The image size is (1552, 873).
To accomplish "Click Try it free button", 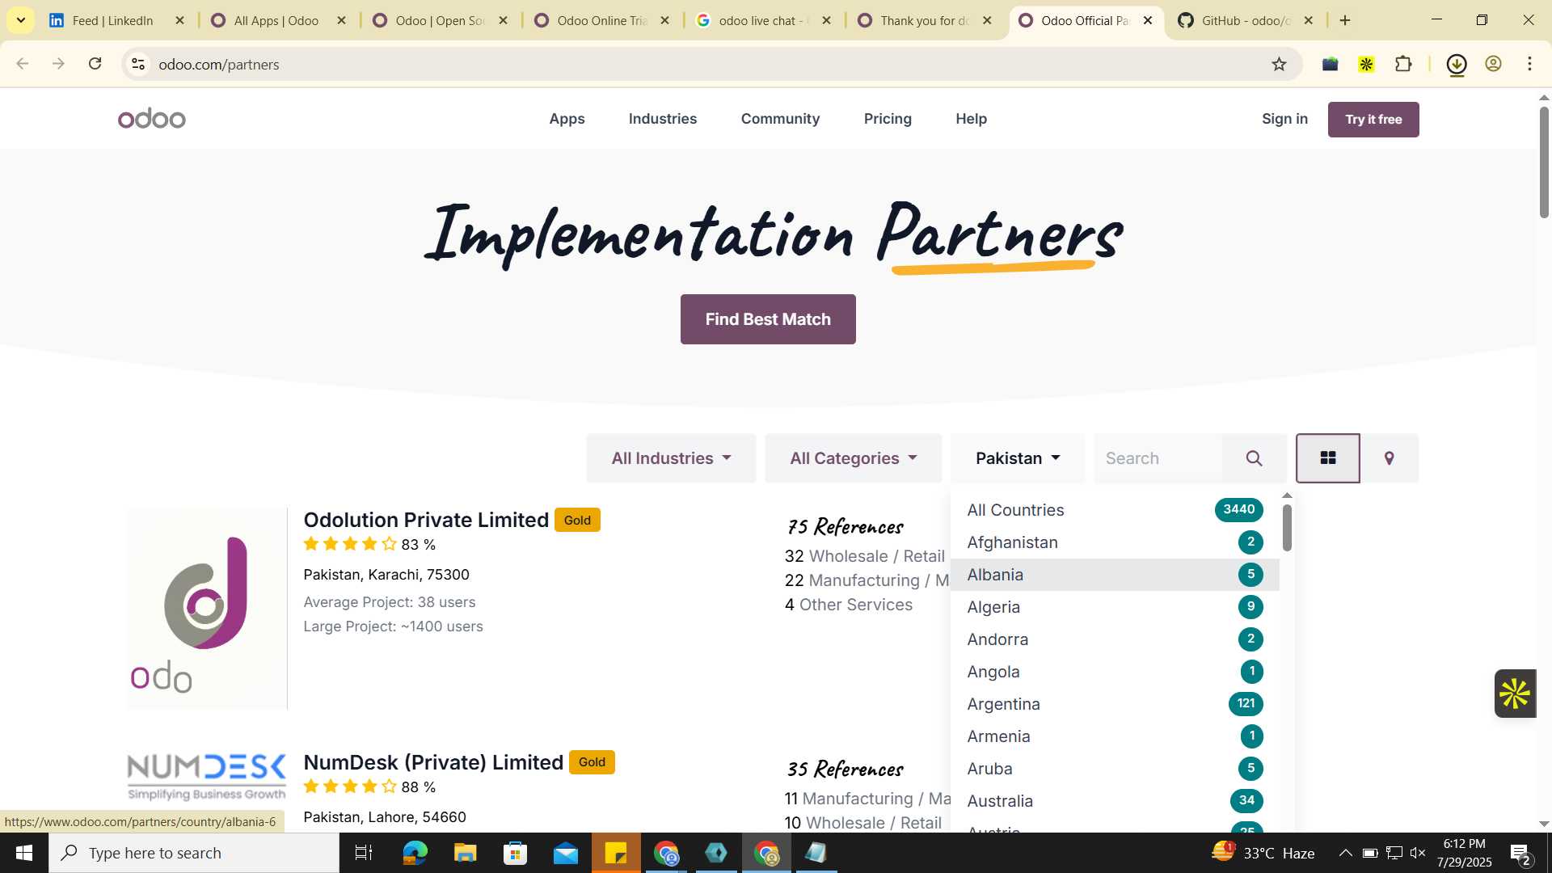I will 1373,120.
